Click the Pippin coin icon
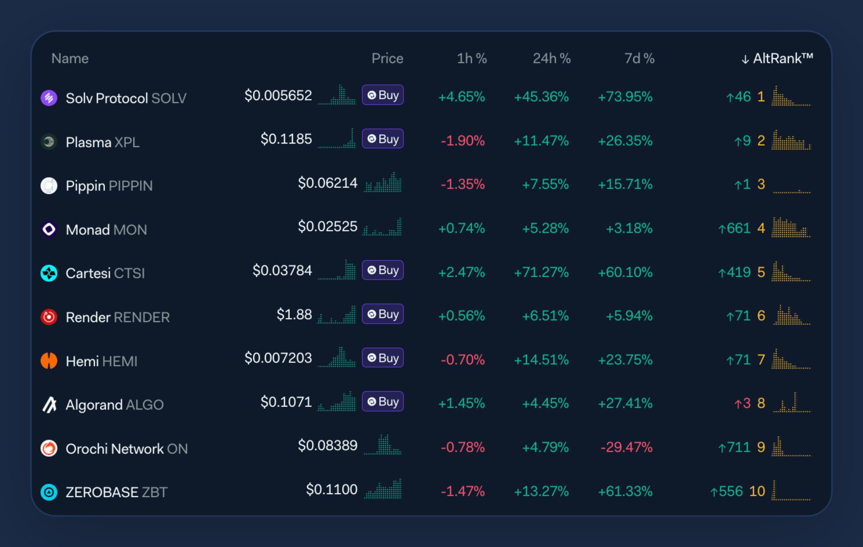Screen dimensions: 863x547 (x=49, y=185)
